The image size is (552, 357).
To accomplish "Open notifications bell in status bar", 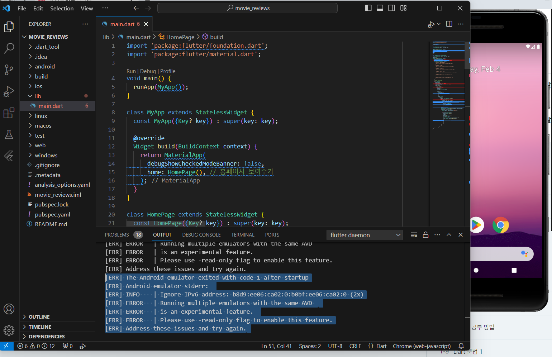I will tap(461, 346).
